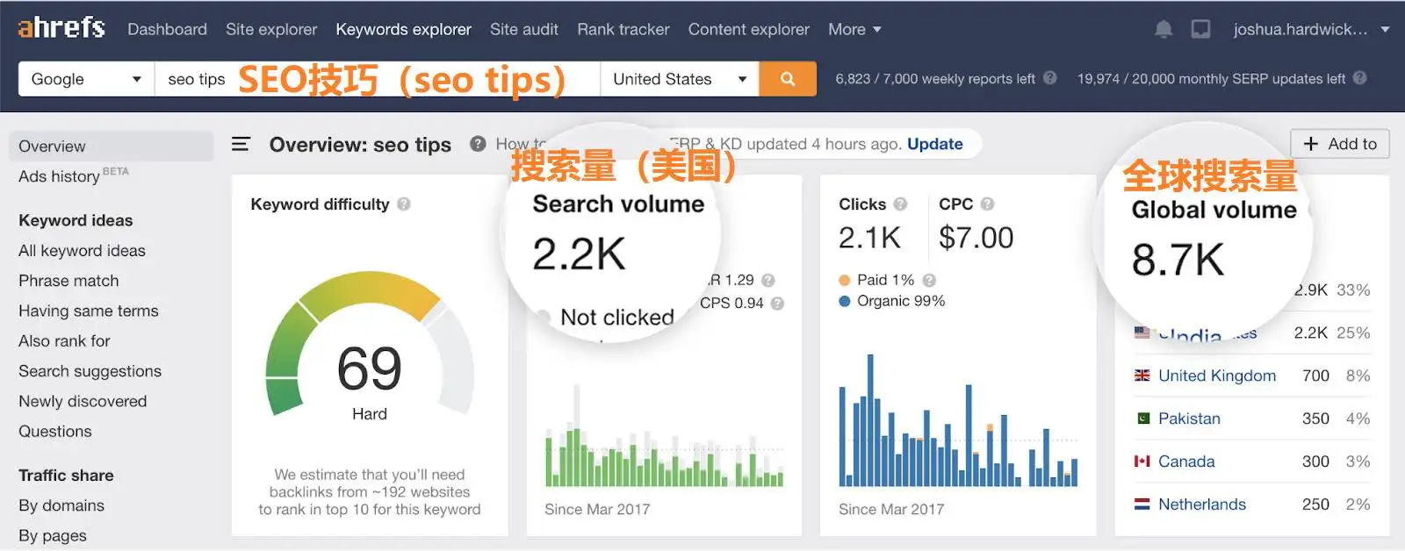Open the joshua.hardwick account dropdown
This screenshot has height=551, width=1405.
coord(1310,30)
